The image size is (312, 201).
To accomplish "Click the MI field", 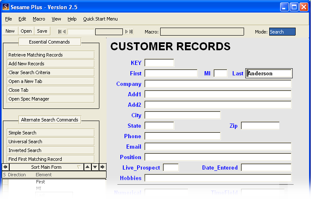I will (x=221, y=73).
